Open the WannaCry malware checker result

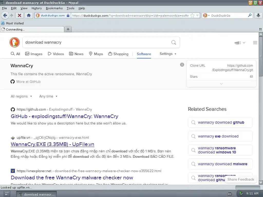(x=72, y=178)
